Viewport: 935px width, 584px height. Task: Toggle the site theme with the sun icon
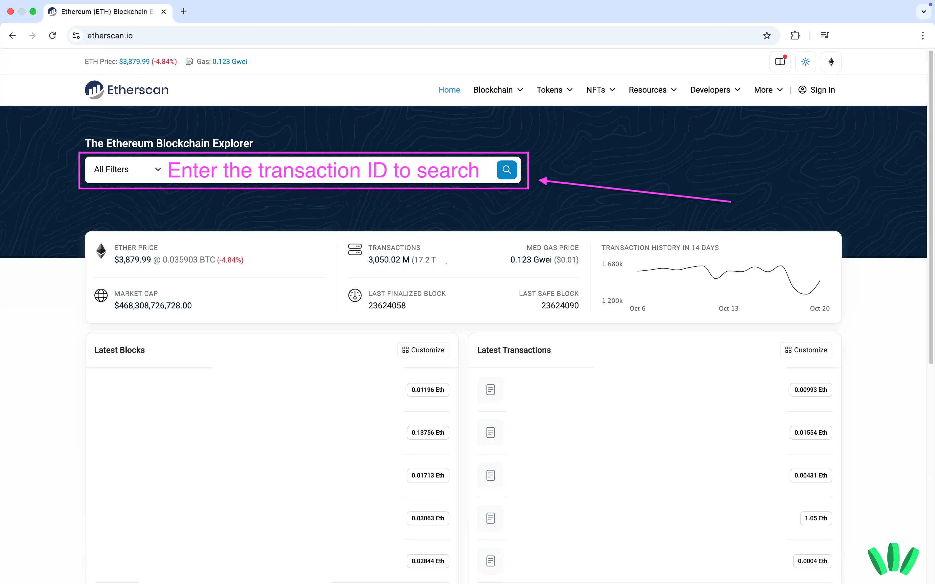806,61
